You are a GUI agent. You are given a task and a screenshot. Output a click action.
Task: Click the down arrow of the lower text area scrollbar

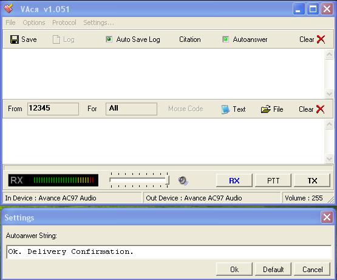pyautogui.click(x=329, y=159)
